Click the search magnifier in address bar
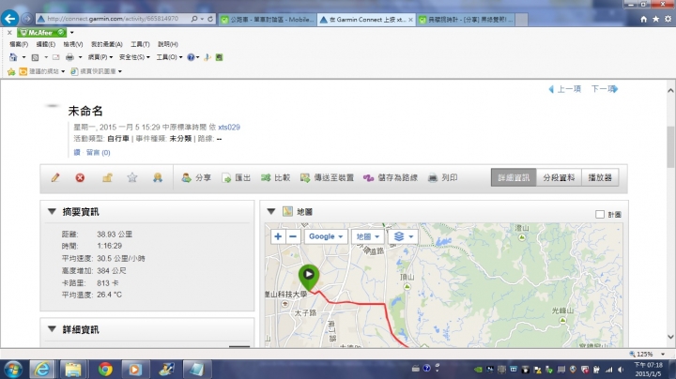 click(194, 19)
